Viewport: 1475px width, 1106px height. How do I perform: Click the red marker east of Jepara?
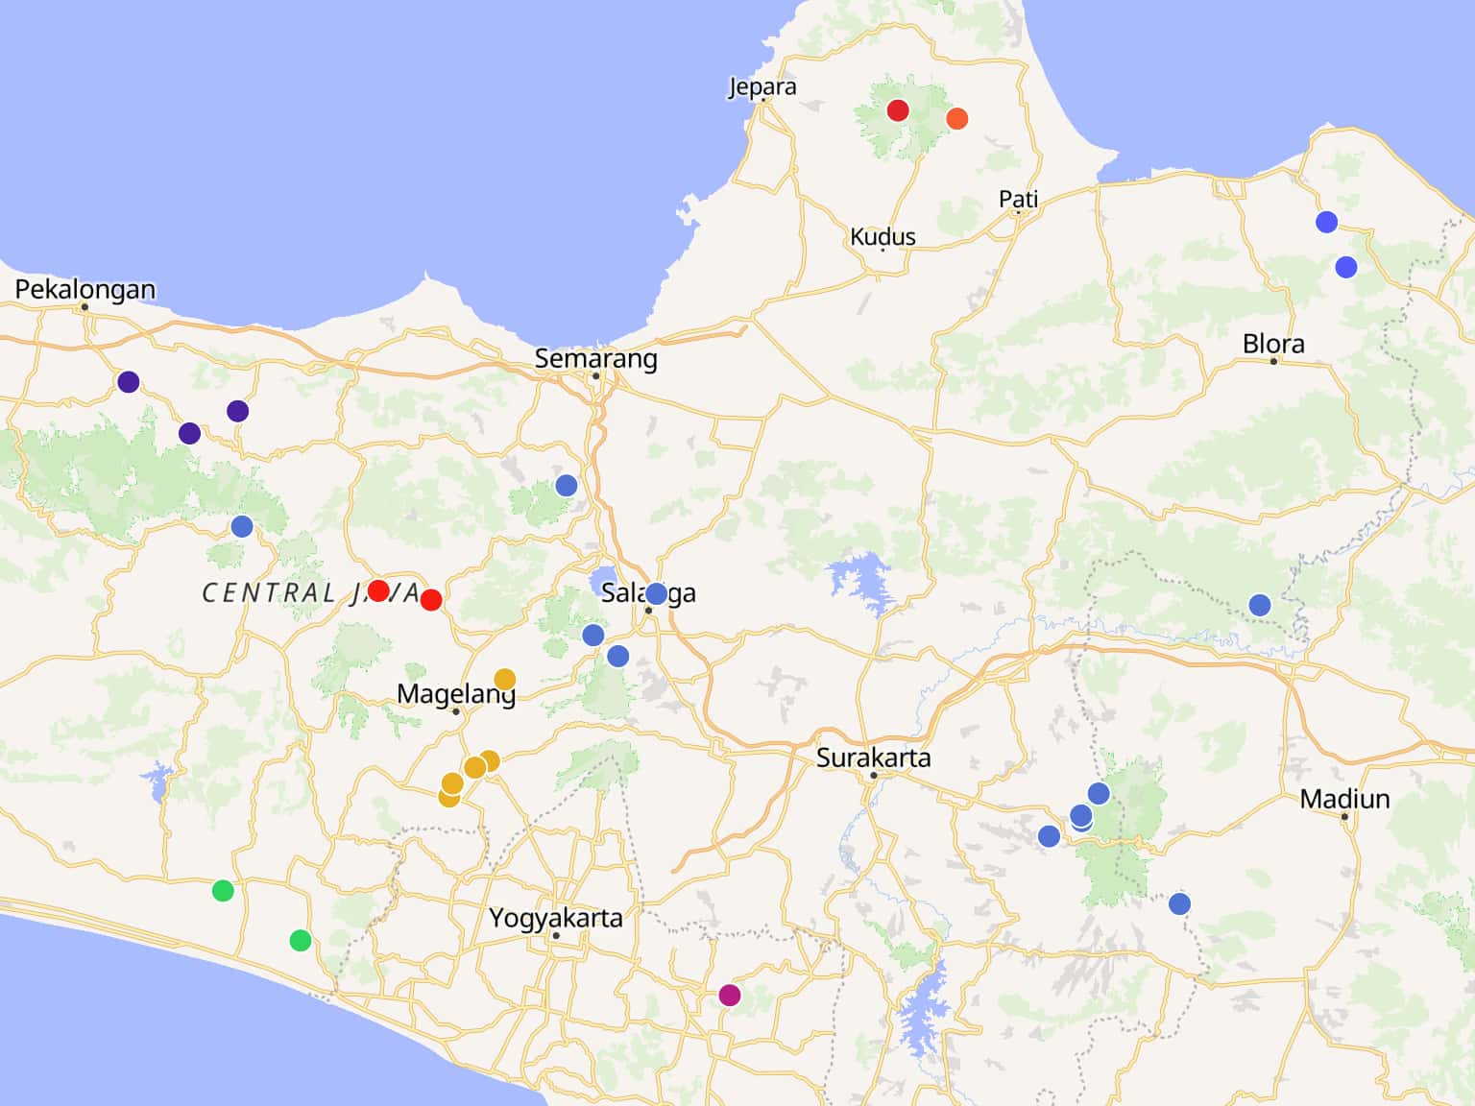898,110
